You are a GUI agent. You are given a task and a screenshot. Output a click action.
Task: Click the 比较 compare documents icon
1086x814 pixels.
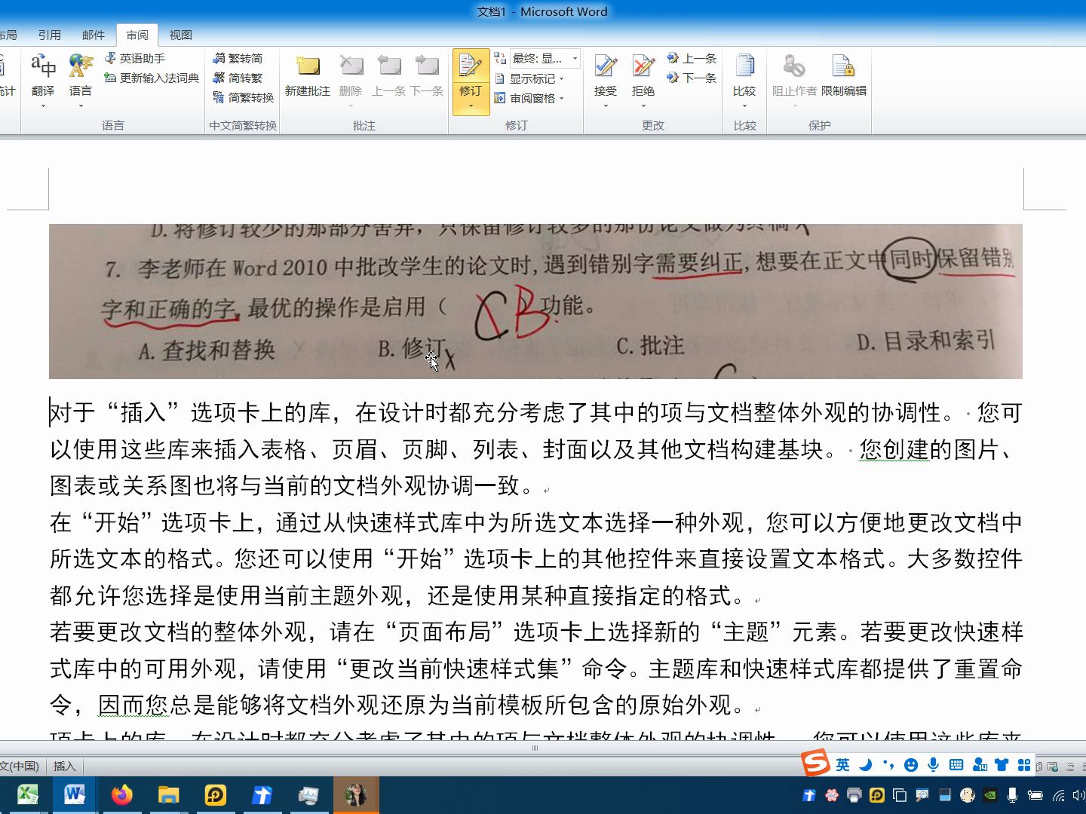744,66
